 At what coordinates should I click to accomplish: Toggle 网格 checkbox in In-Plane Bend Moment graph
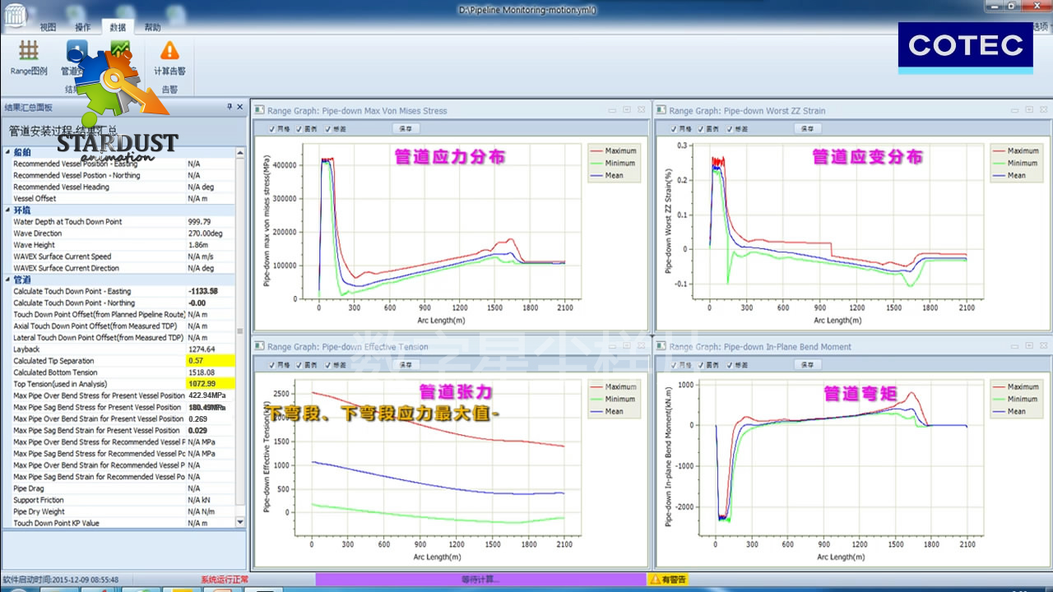[674, 364]
